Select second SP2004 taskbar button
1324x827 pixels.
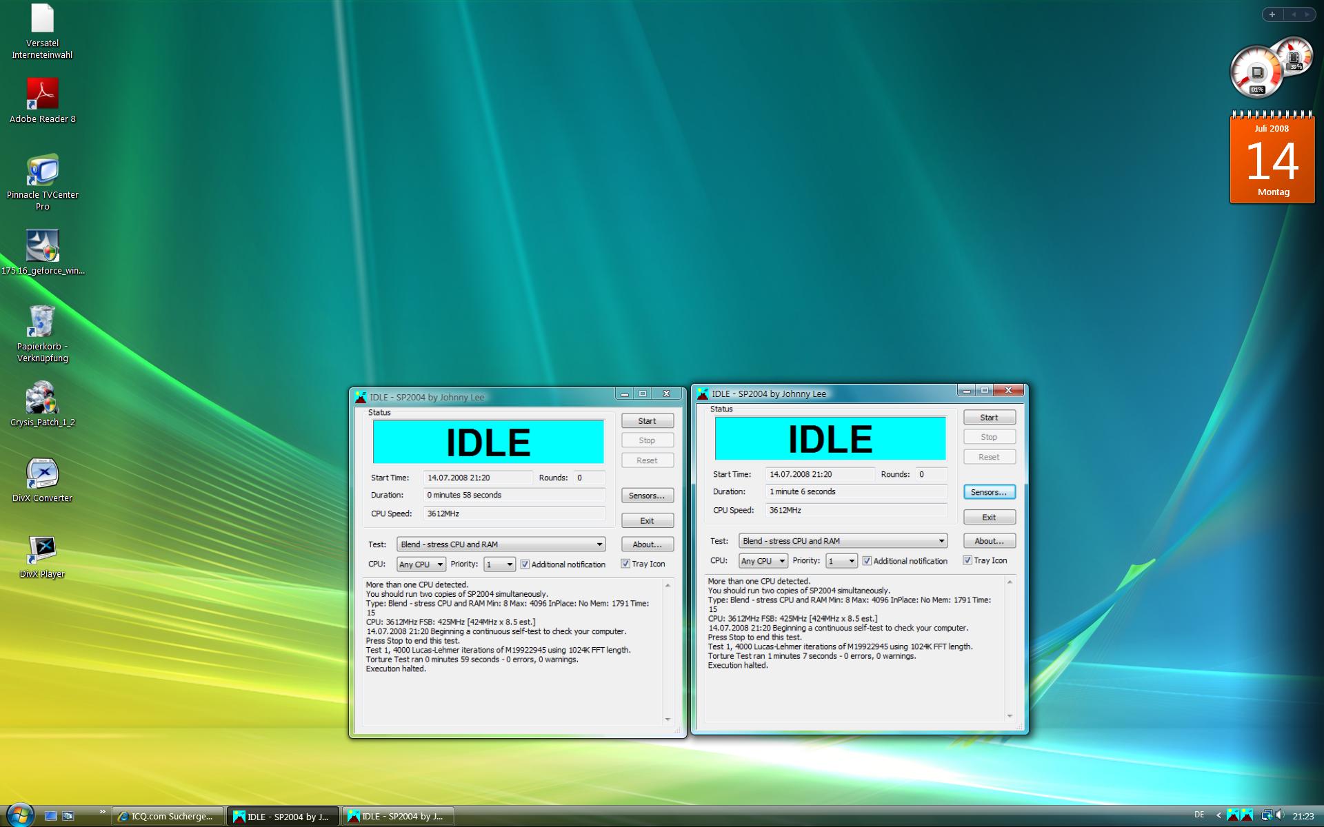(x=398, y=816)
